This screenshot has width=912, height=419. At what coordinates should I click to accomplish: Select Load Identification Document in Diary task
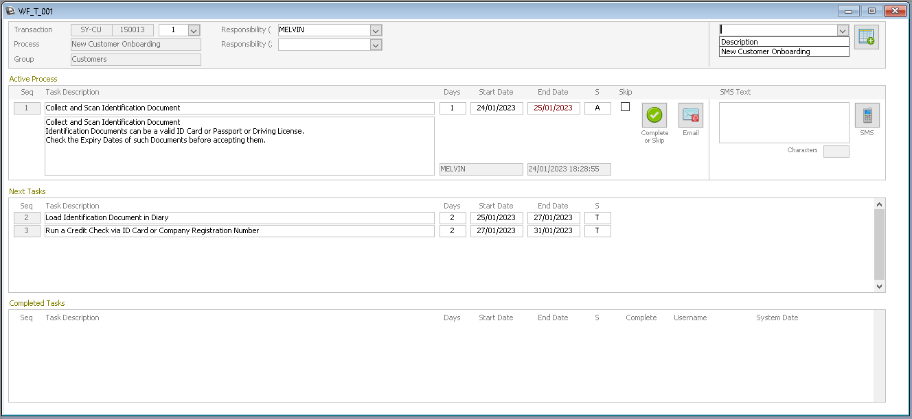240,218
